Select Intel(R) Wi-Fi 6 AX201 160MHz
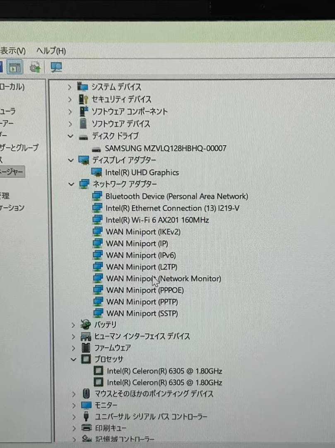The width and height of the screenshot is (335, 448). click(x=157, y=220)
